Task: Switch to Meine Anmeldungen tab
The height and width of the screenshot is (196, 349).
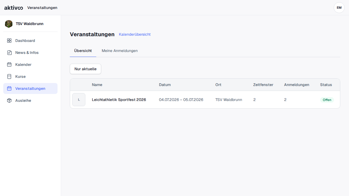Action: pyautogui.click(x=120, y=51)
